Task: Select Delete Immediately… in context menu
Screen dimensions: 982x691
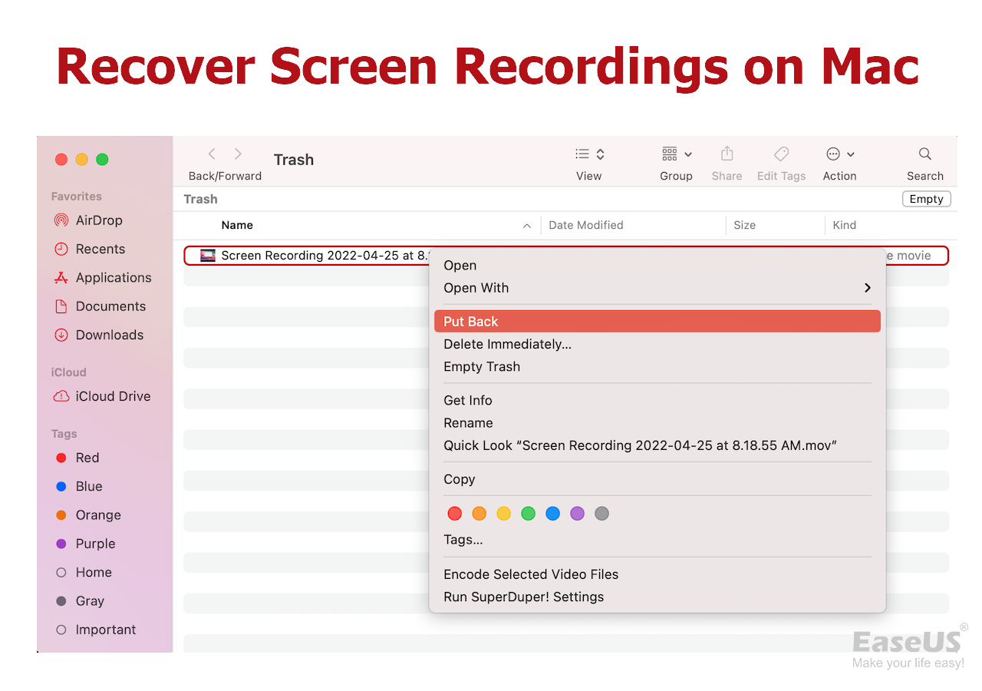Action: click(x=507, y=344)
